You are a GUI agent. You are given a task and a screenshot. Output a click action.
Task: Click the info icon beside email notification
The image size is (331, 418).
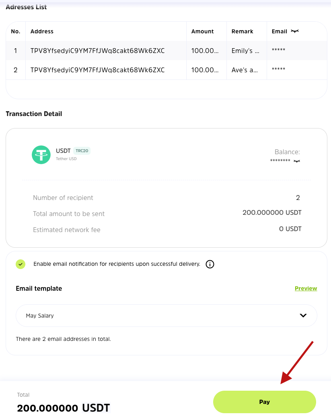[x=210, y=264]
